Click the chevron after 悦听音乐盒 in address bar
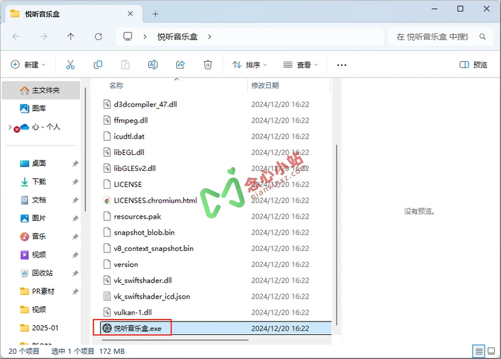Screen dimensions: 501x359 (x=209, y=37)
